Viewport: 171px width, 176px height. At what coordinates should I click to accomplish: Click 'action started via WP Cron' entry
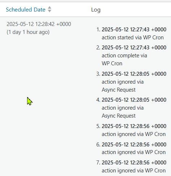point(133,38)
